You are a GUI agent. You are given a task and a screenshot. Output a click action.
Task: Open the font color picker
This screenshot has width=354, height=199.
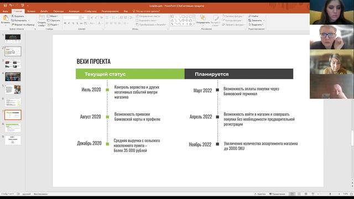point(100,23)
